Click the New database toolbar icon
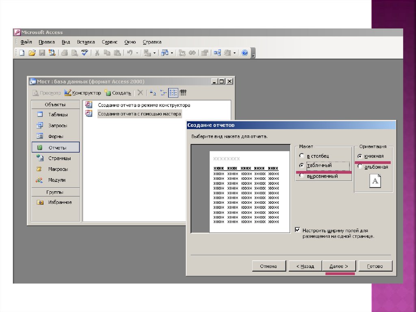Image resolution: width=416 pixels, height=312 pixels. 22,53
